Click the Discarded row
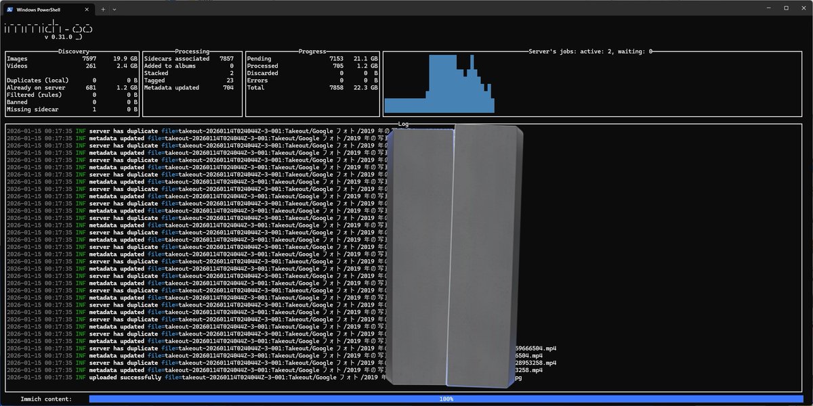Image resolution: width=813 pixels, height=406 pixels. [x=312, y=73]
